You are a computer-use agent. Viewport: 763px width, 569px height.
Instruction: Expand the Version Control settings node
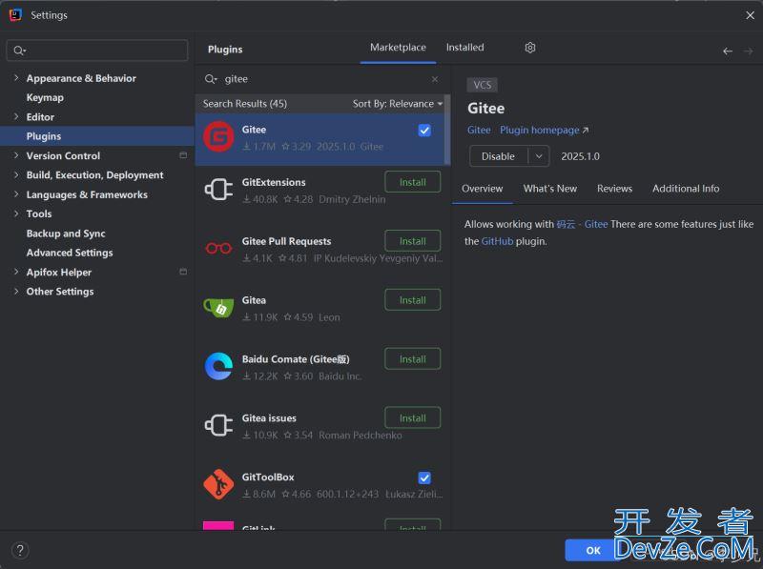point(16,155)
